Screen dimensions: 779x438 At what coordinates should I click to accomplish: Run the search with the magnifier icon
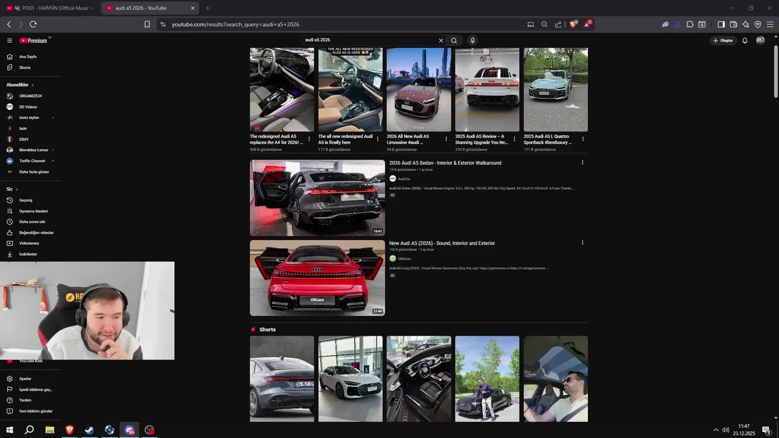click(454, 41)
